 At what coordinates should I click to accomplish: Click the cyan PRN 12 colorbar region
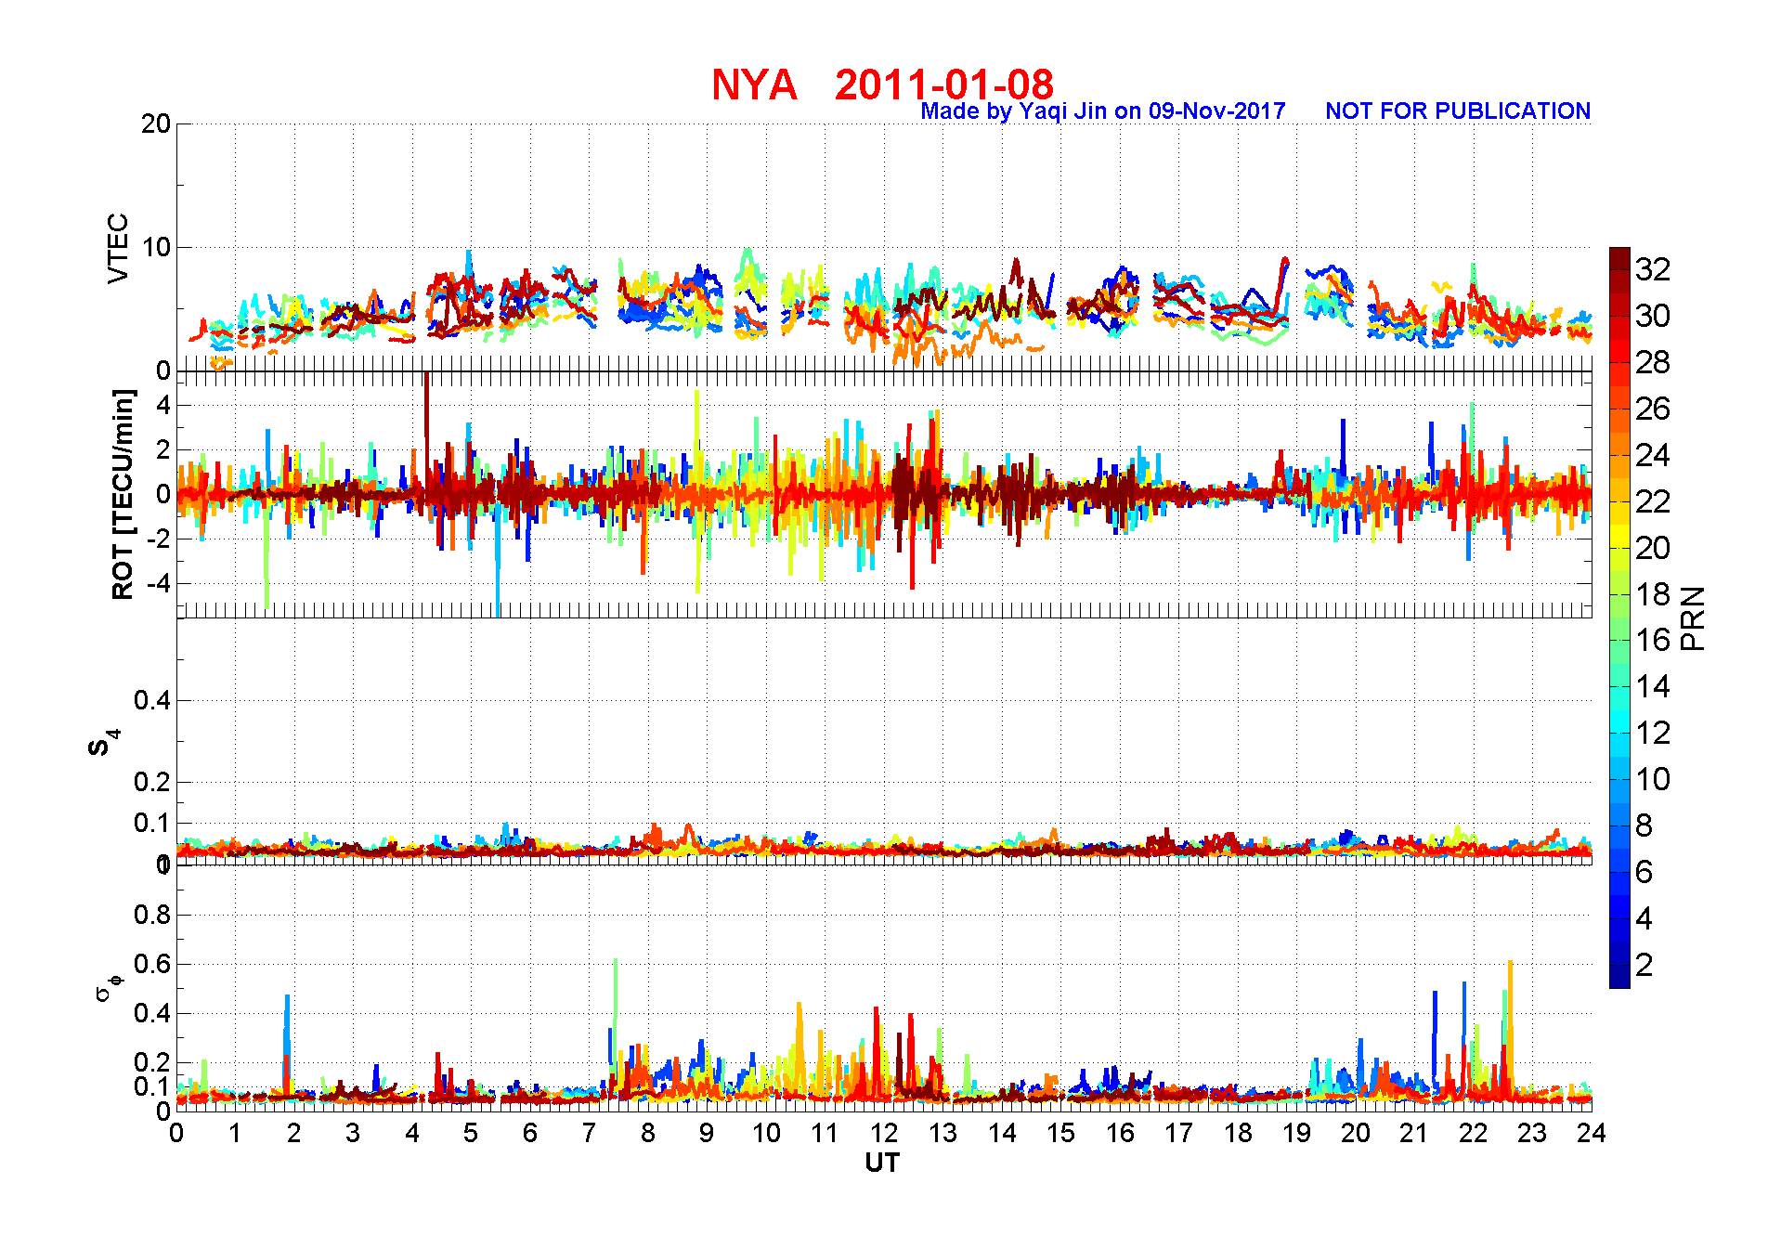coord(1619,721)
